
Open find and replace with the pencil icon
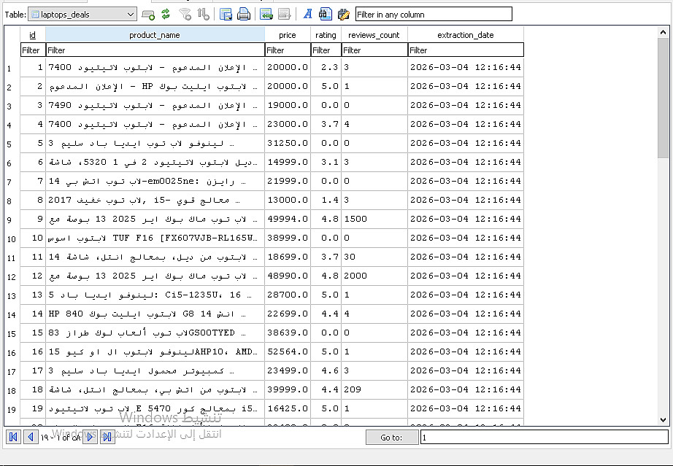coord(343,14)
